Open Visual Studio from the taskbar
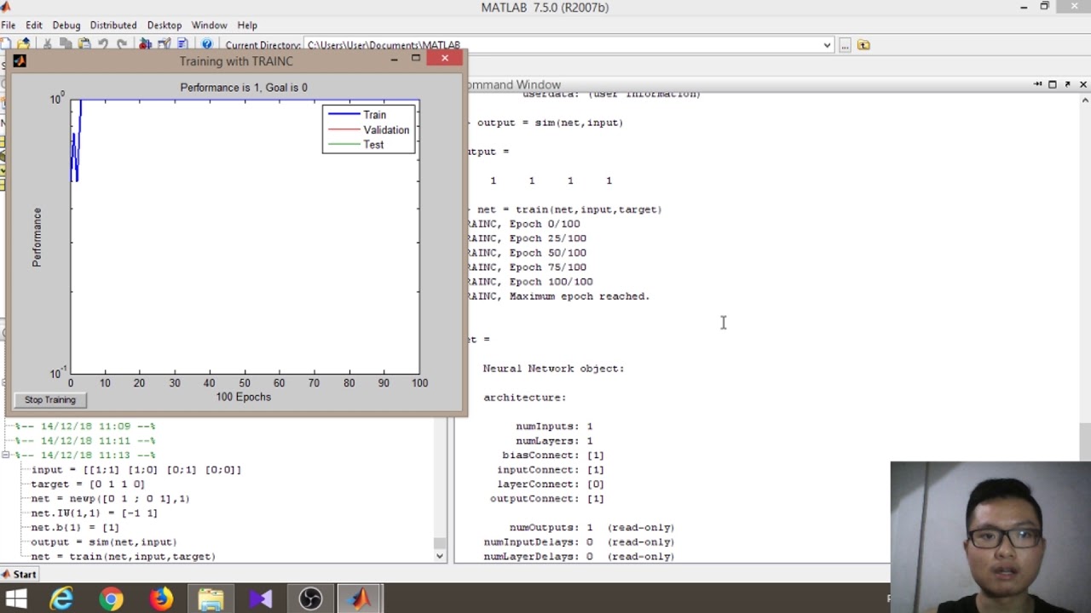 point(260,599)
